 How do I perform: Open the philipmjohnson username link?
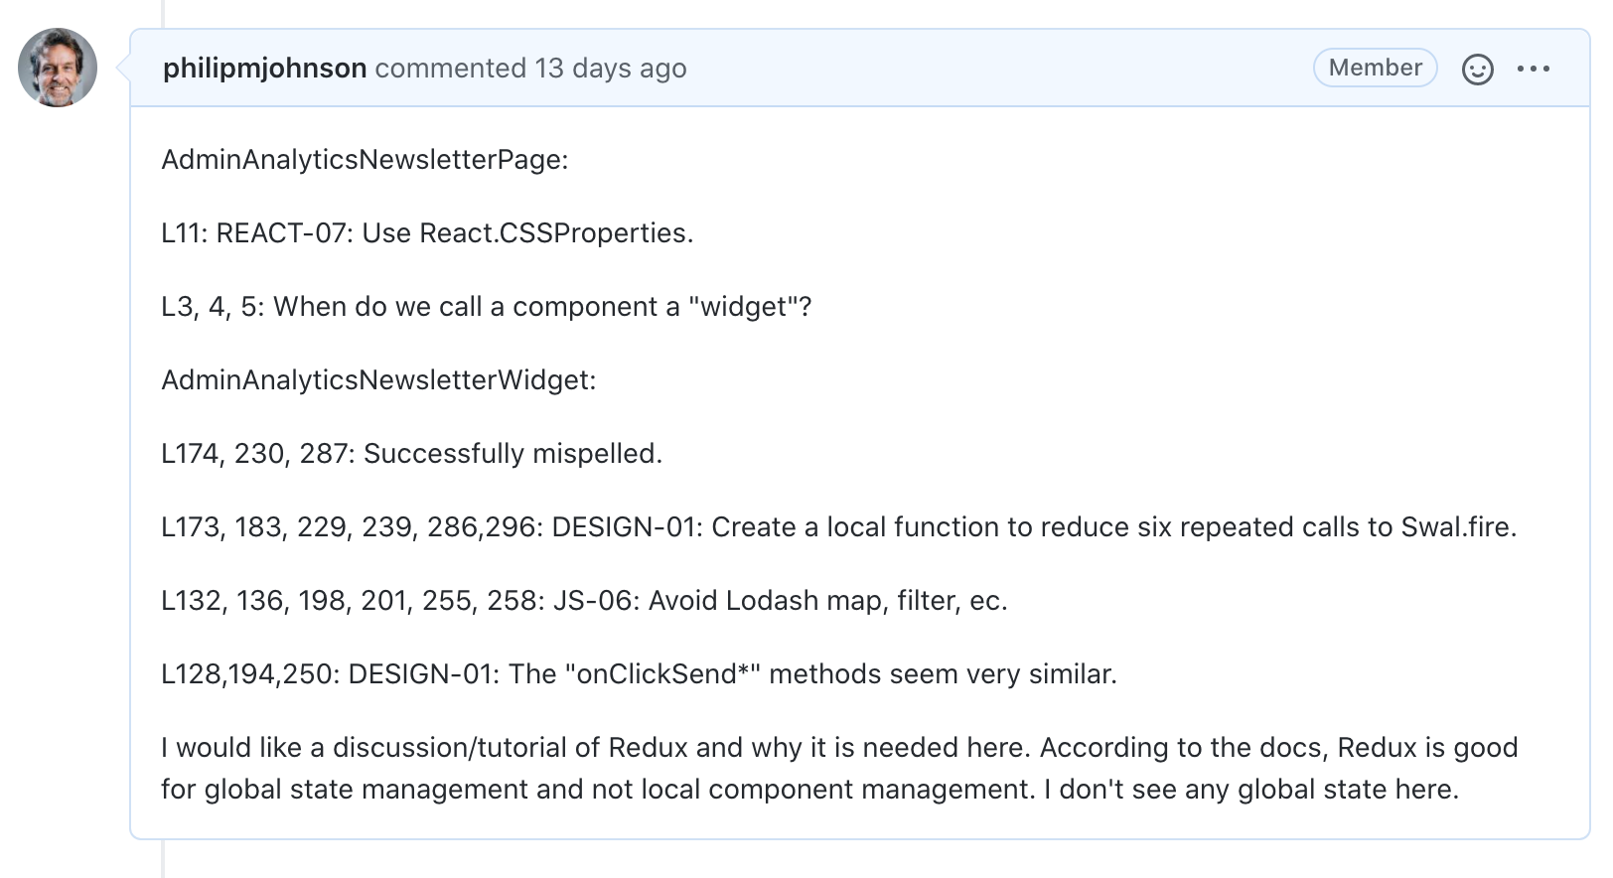264,69
